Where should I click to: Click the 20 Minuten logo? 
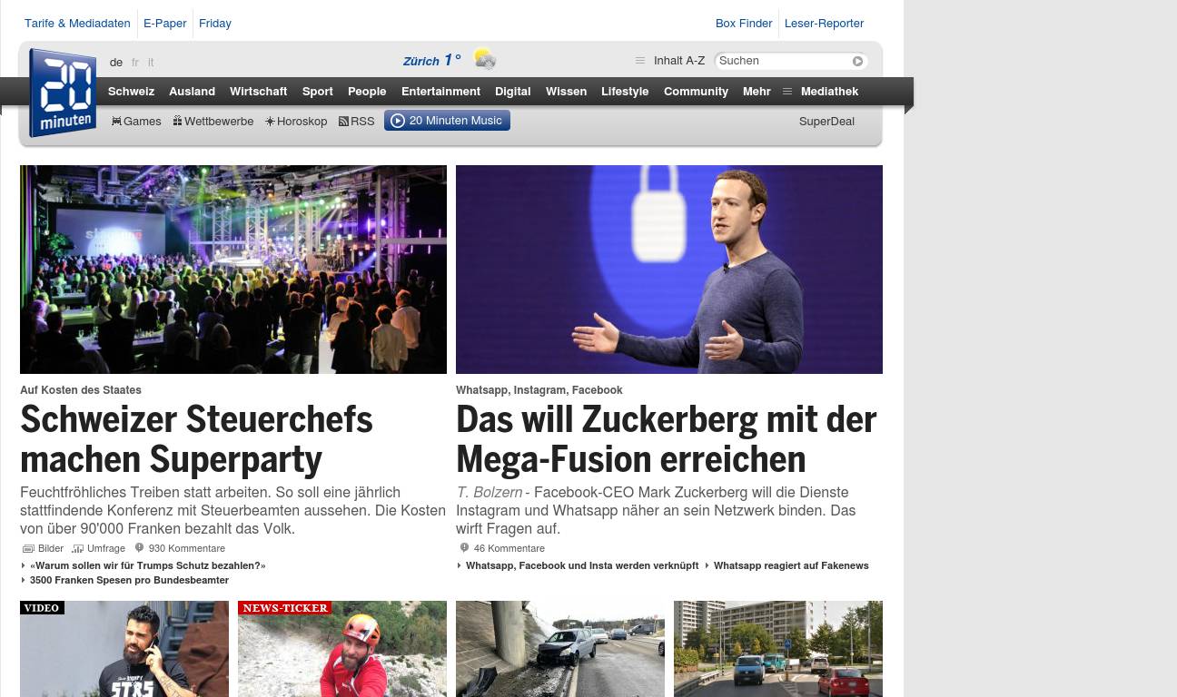coord(63,93)
